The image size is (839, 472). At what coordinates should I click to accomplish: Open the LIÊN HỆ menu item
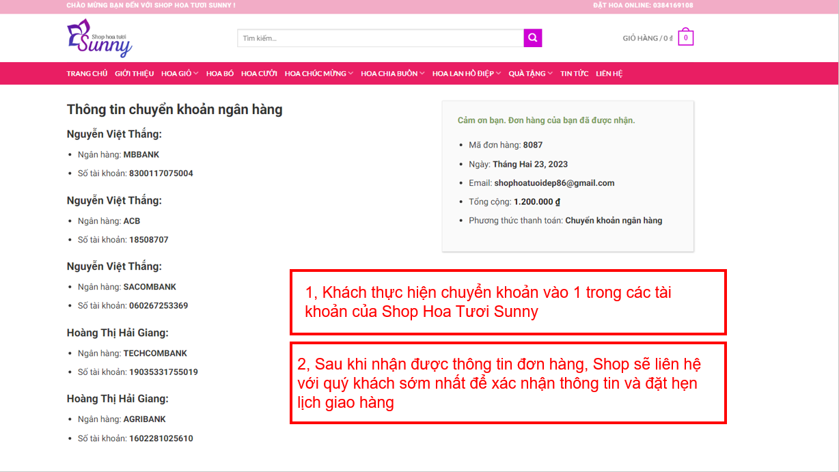pos(609,74)
